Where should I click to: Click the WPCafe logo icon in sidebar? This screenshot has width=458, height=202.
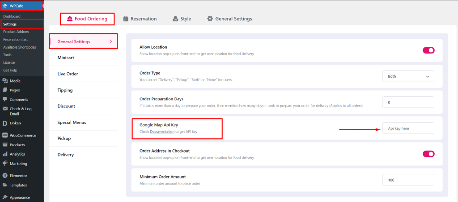5,6
